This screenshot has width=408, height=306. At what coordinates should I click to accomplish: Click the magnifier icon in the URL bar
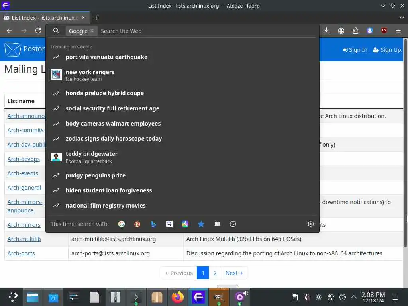pyautogui.click(x=56, y=31)
